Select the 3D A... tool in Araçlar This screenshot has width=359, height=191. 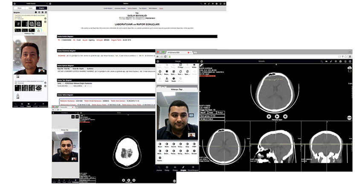pos(160,73)
